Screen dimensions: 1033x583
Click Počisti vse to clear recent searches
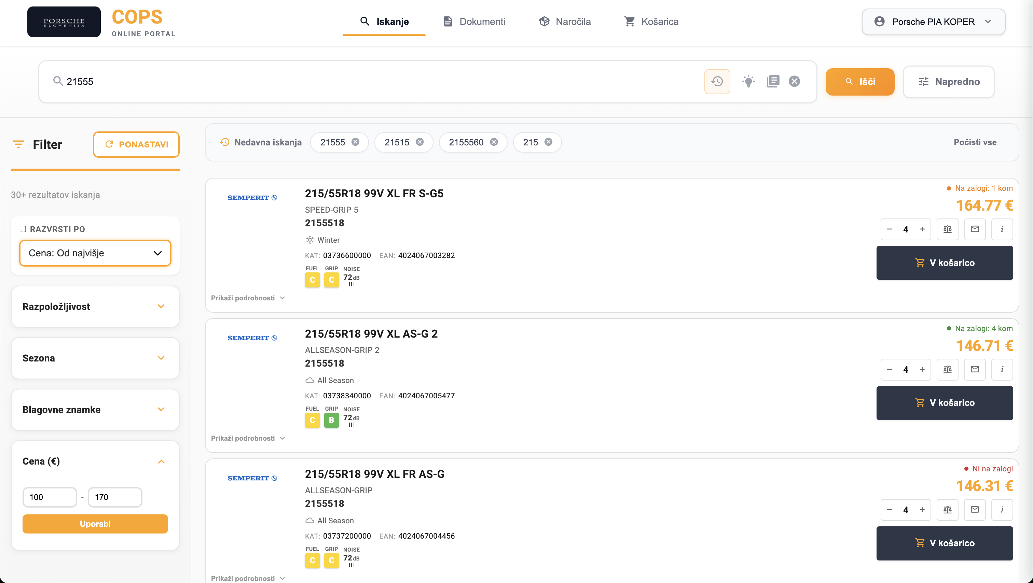(975, 142)
